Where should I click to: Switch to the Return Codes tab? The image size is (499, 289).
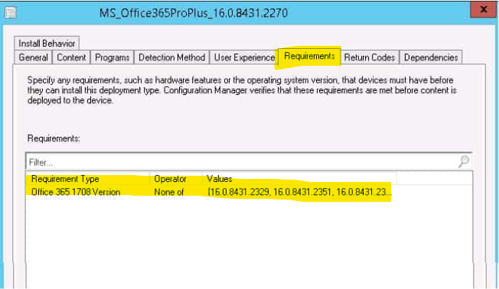tap(370, 57)
